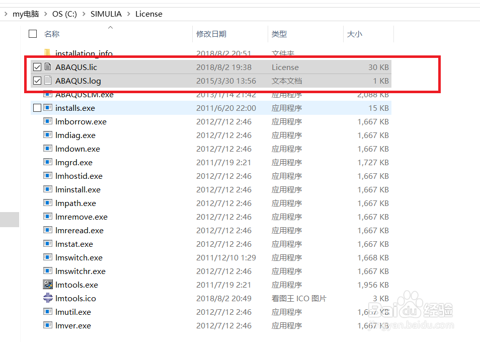
Task: Open the lmdiag.exe file icon
Action: pyautogui.click(x=48, y=135)
